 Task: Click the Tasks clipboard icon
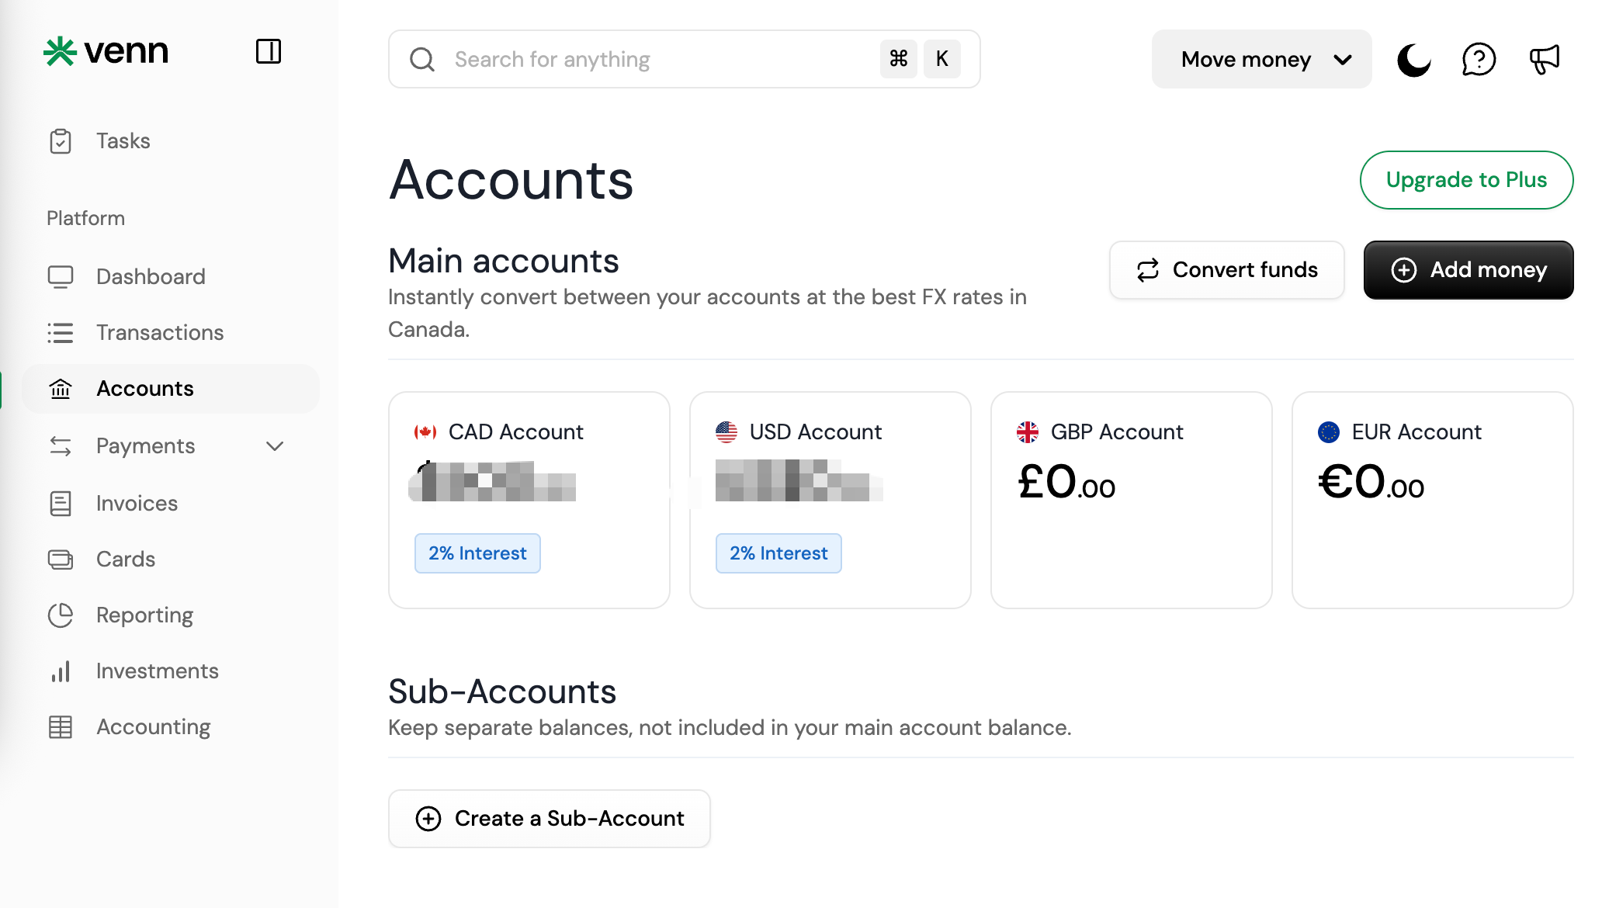61,141
